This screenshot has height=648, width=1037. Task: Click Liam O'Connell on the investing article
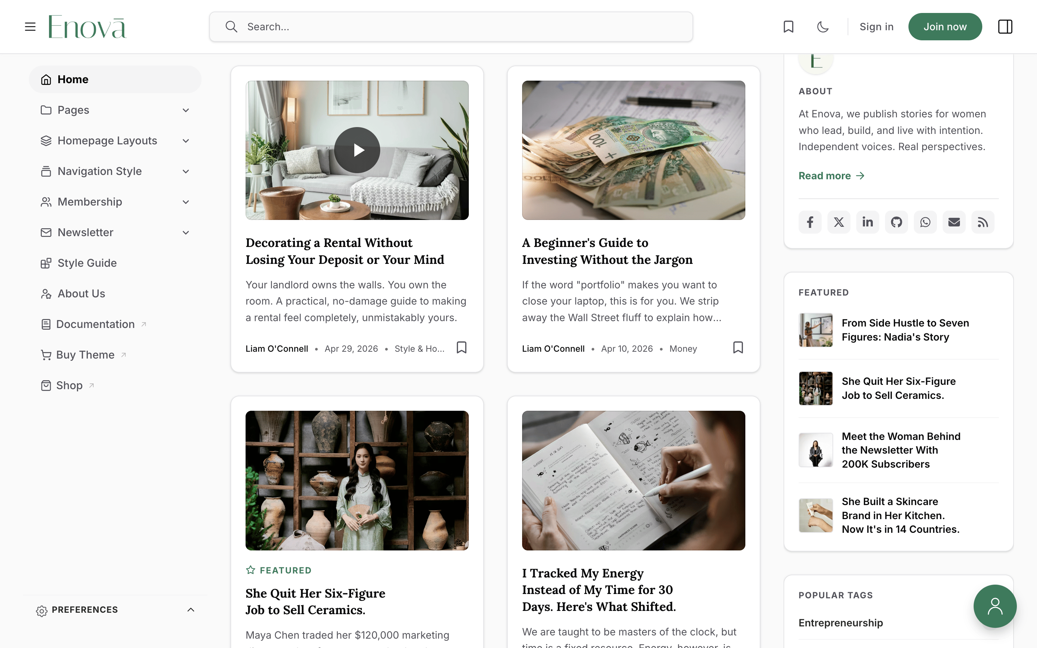tap(553, 349)
